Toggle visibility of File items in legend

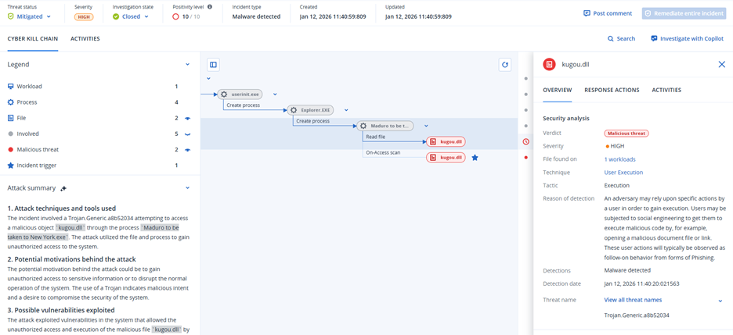[187, 118]
